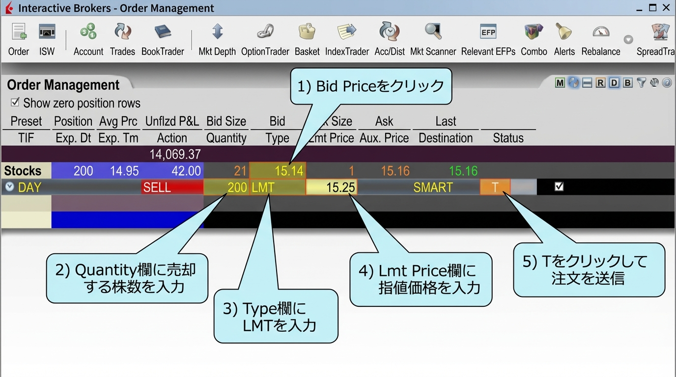Screen dimensions: 676x377
Task: Click the bid price 15.14
Action: click(x=278, y=171)
